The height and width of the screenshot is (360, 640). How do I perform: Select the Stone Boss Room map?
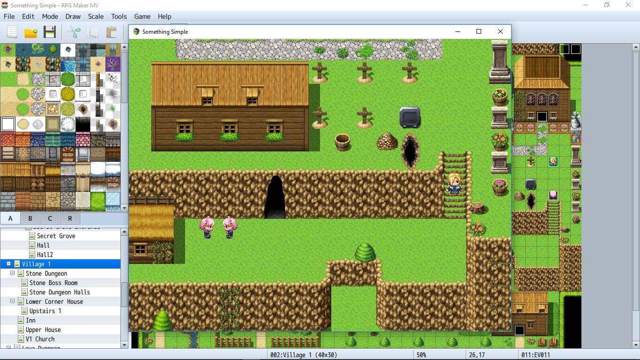point(53,283)
